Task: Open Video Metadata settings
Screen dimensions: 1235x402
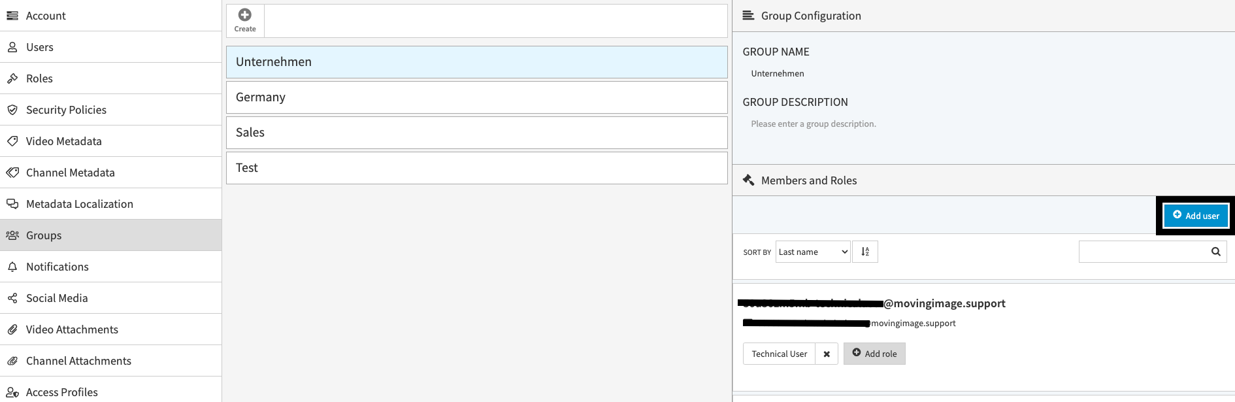Action: pos(111,141)
